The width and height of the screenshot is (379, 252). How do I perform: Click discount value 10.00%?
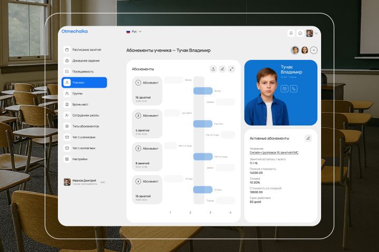pyautogui.click(x=255, y=183)
